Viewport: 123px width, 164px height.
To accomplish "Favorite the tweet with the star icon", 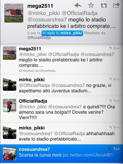I will [91, 5].
